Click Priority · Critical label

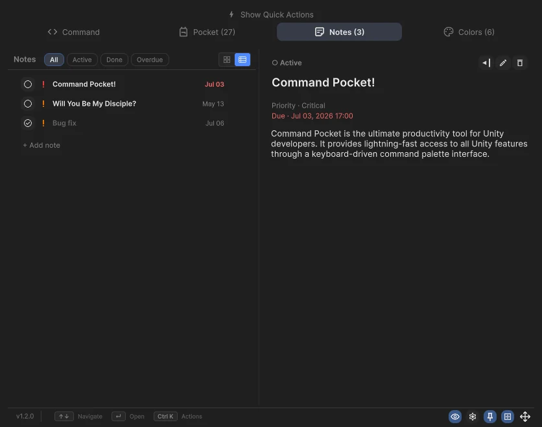(x=298, y=106)
